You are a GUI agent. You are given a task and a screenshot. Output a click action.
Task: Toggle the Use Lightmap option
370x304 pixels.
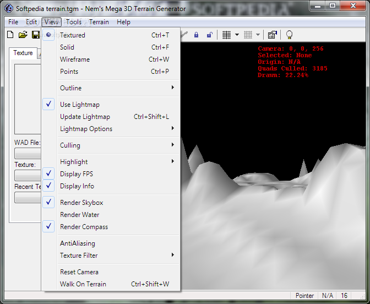click(111, 104)
